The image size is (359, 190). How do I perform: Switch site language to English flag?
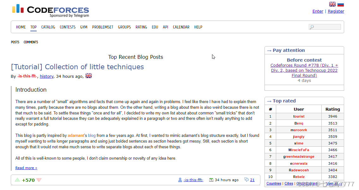pyautogui.click(x=332, y=4)
